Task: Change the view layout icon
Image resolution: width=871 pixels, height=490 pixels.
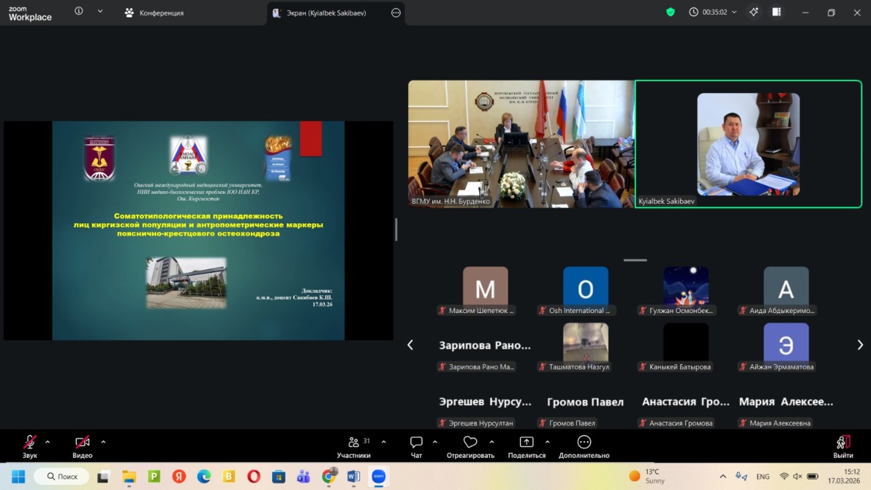Action: pyautogui.click(x=777, y=12)
